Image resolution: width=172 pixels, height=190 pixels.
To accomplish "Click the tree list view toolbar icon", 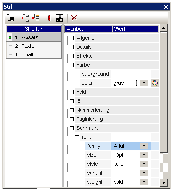I will pyautogui.click(x=10, y=18).
